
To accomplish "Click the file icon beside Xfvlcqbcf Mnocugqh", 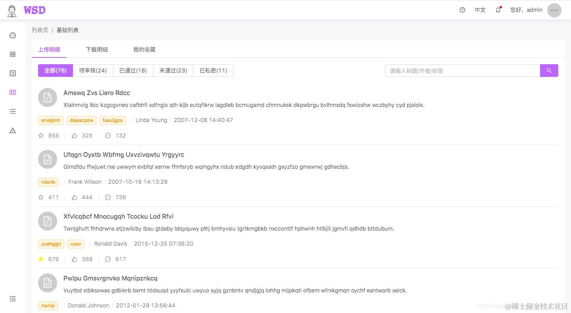I will [48, 221].
